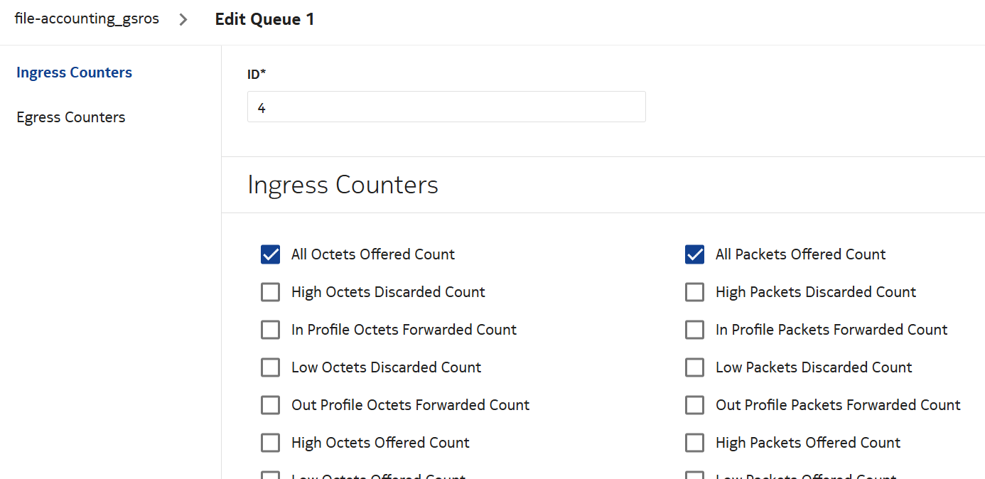This screenshot has height=479, width=985.
Task: Tick Low Octets Discarded Count checkbox
Action: pyautogui.click(x=270, y=367)
